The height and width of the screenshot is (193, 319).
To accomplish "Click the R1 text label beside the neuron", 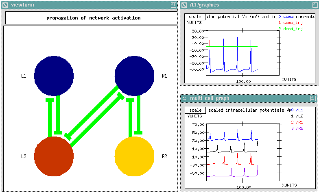I will click(164, 76).
